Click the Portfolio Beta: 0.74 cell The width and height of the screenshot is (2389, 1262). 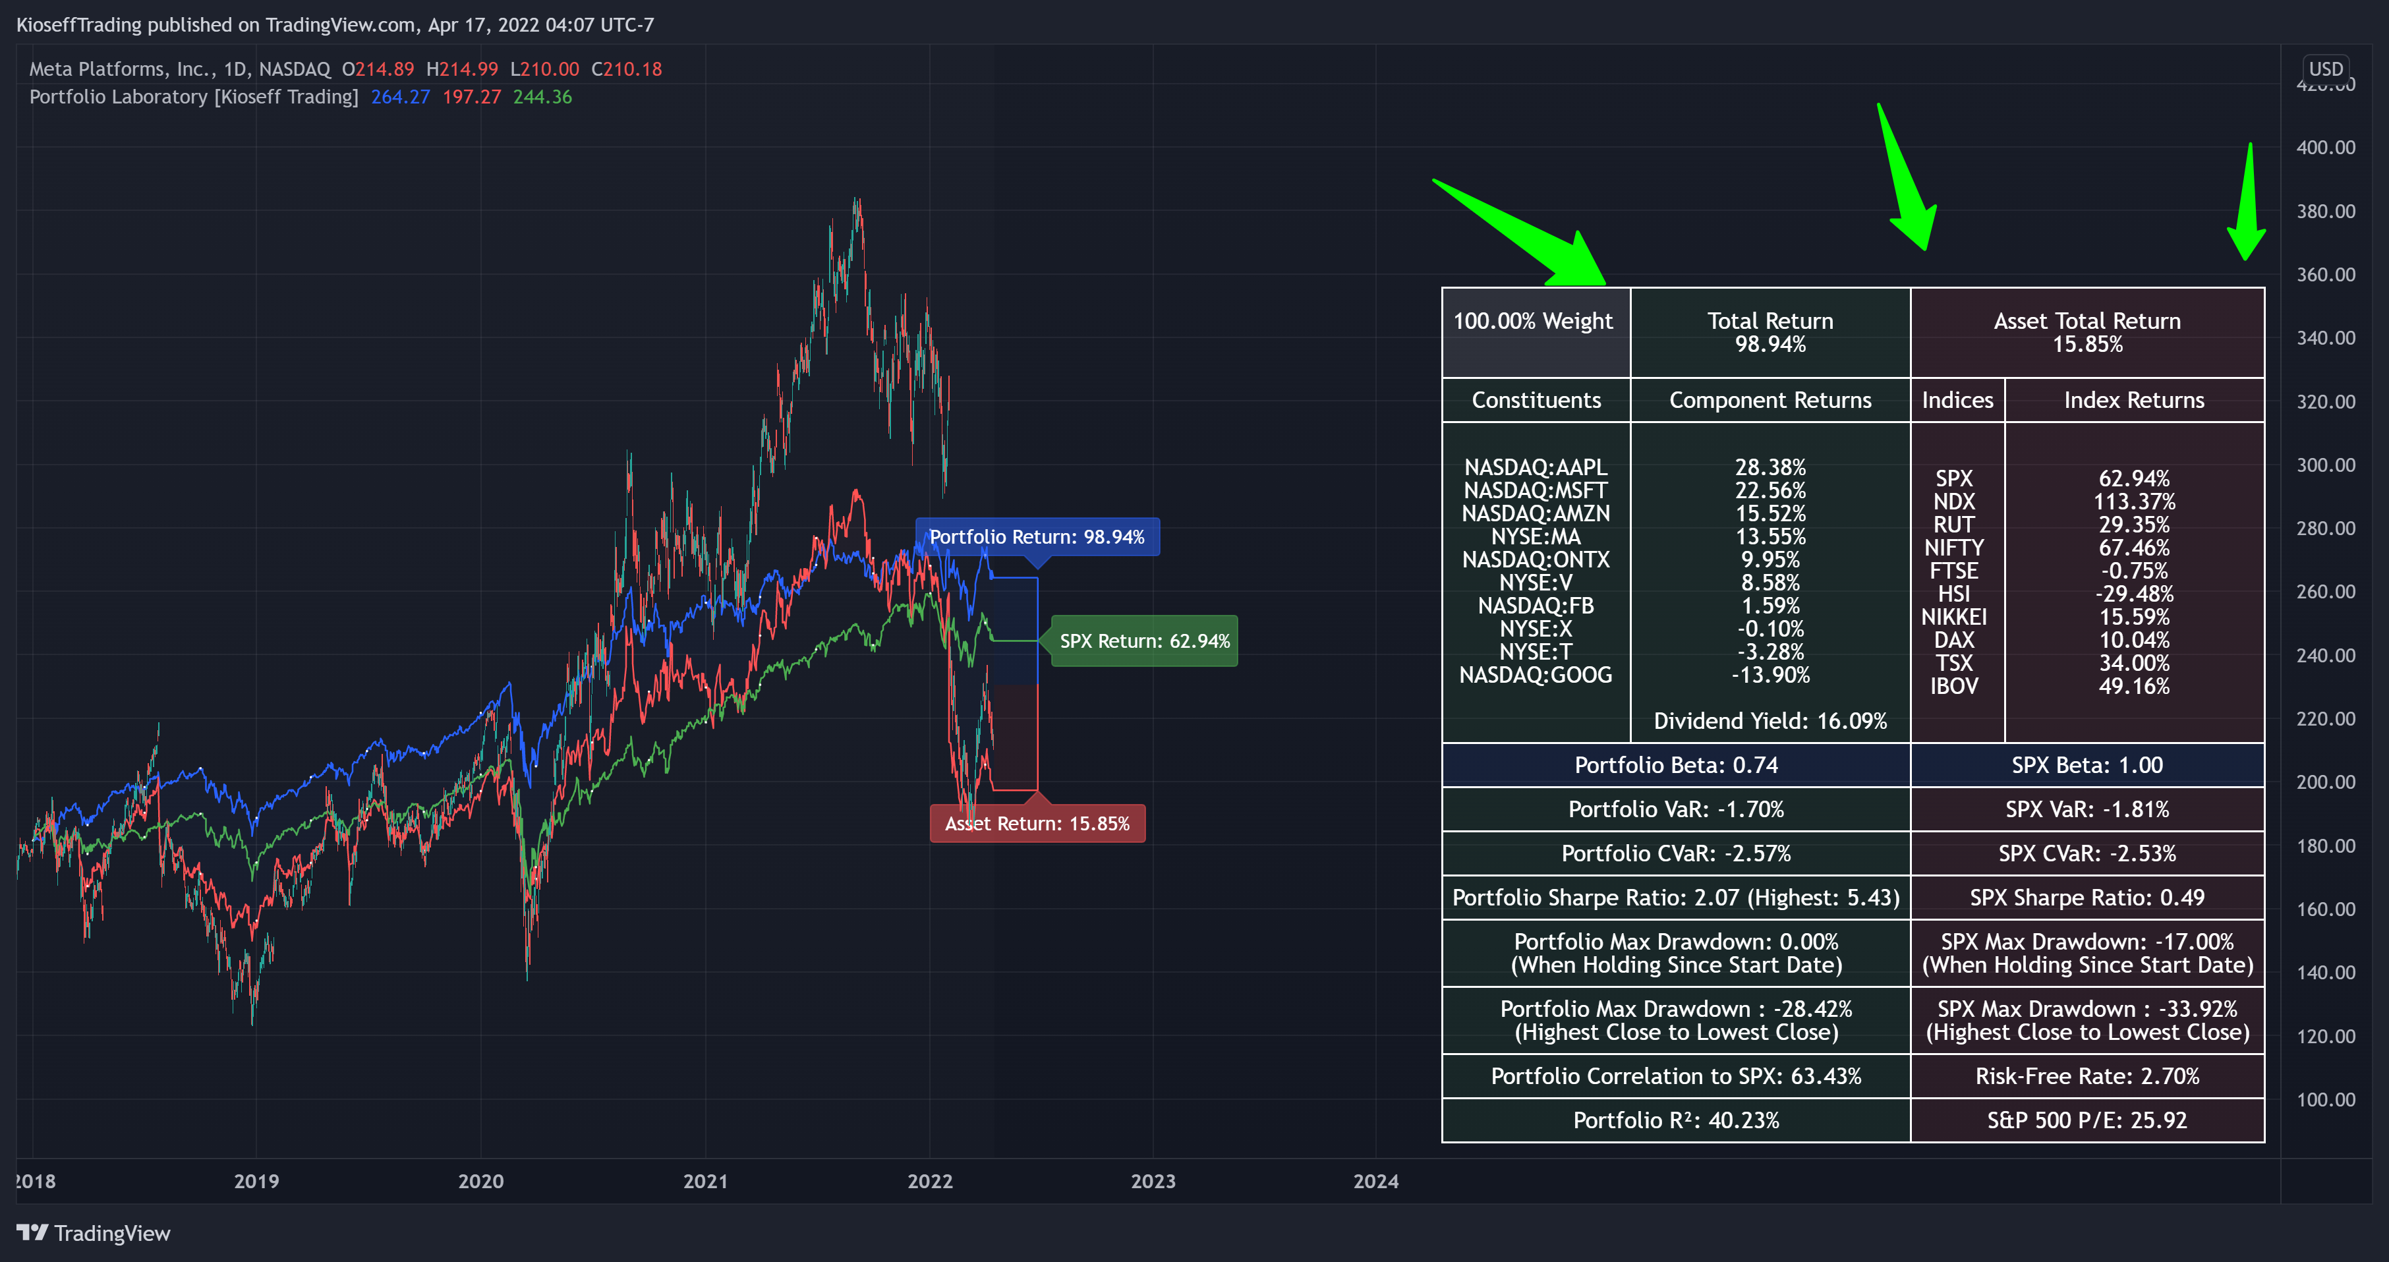coord(1677,765)
